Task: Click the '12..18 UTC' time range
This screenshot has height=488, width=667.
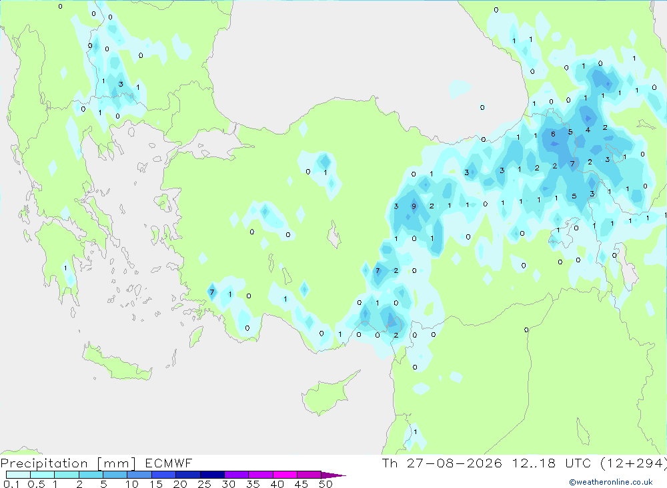Action: point(552,463)
